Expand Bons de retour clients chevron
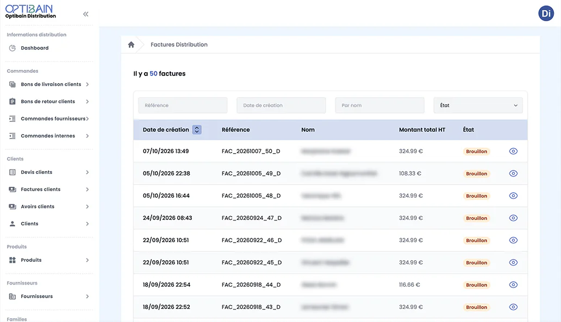 88,102
